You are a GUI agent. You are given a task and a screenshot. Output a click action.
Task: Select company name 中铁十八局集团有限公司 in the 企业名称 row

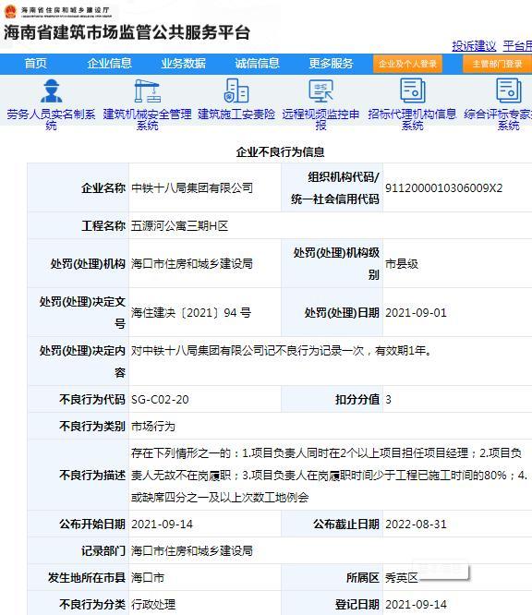point(192,187)
